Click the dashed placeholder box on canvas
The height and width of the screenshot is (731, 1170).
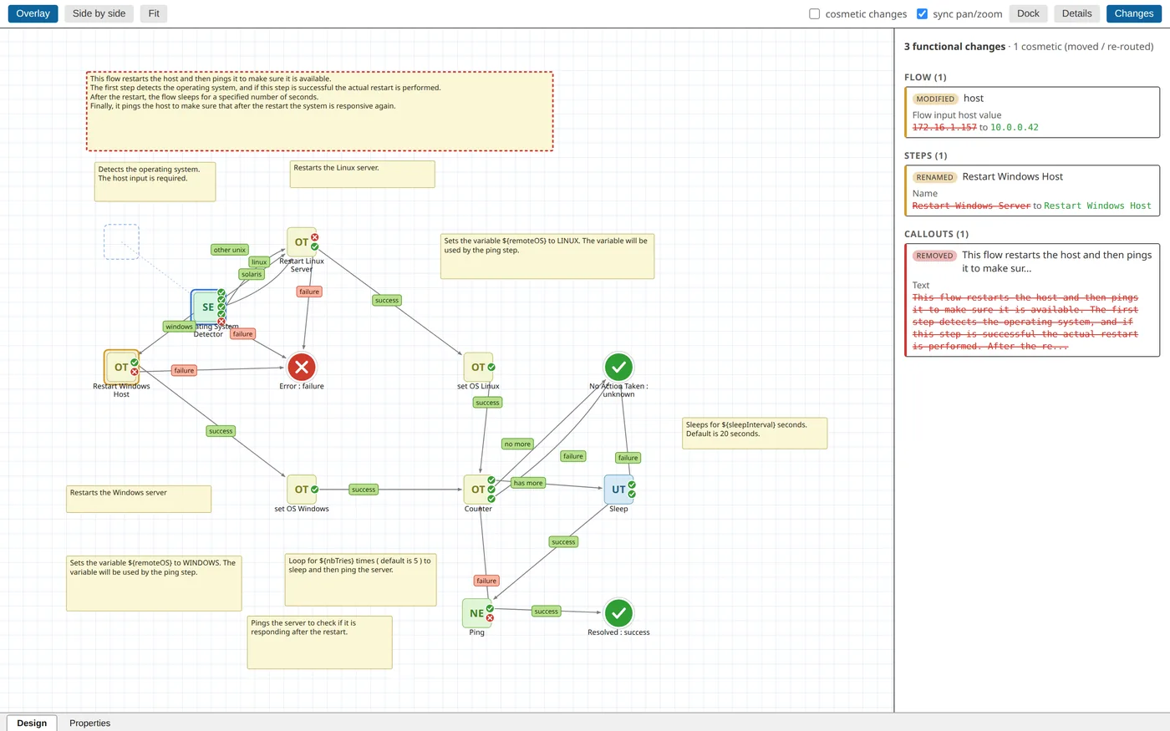click(x=121, y=241)
